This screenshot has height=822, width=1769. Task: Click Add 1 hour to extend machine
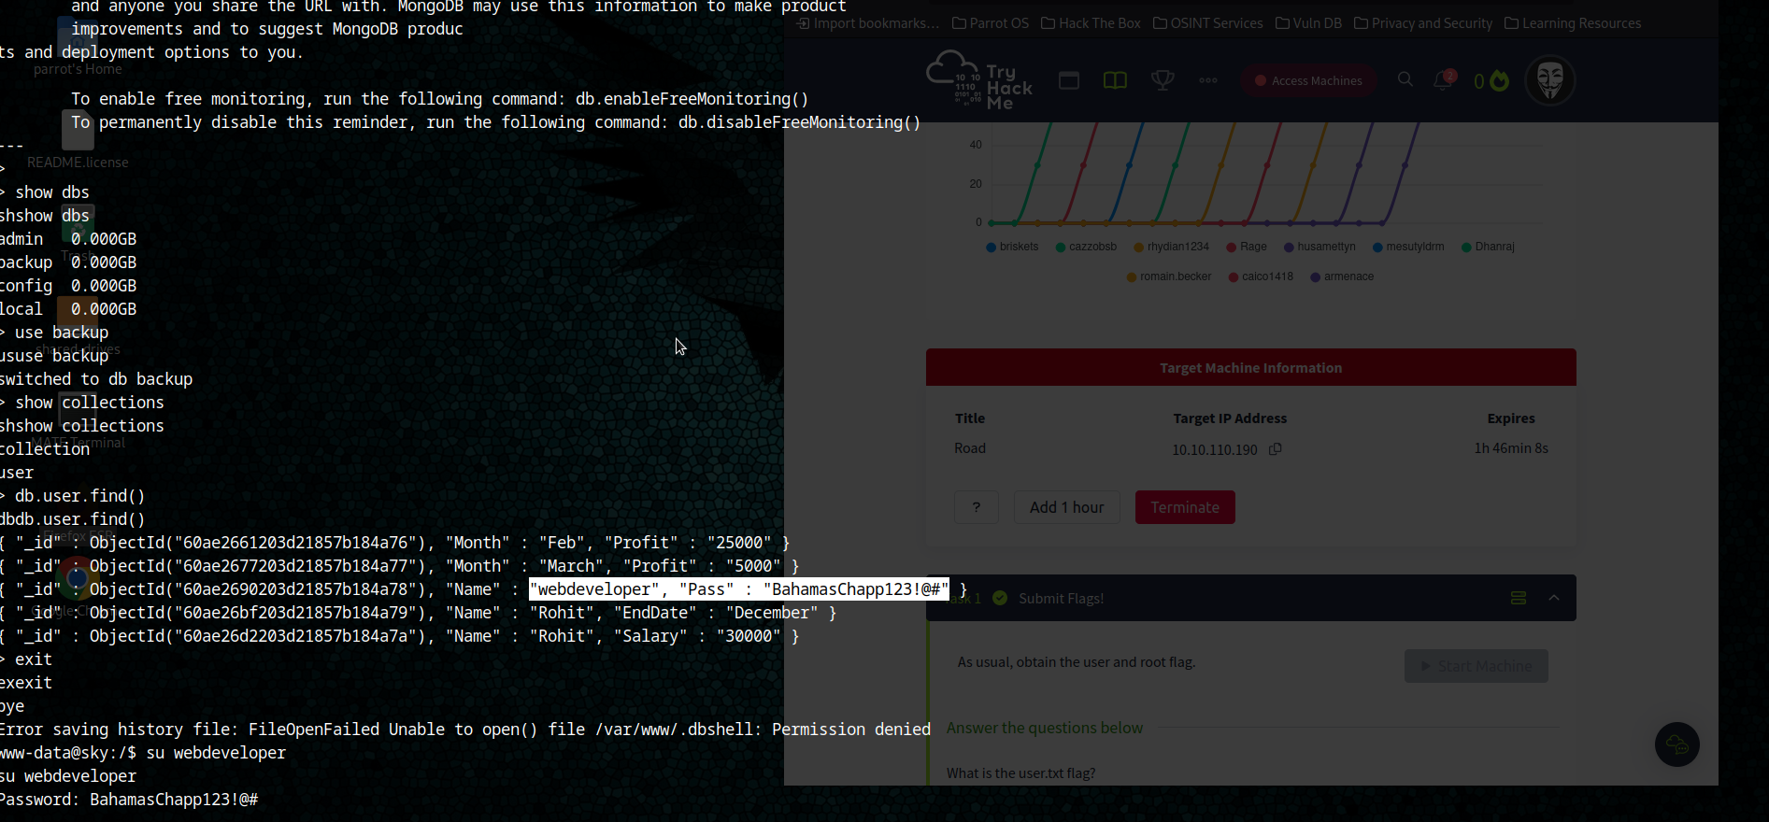1067,507
